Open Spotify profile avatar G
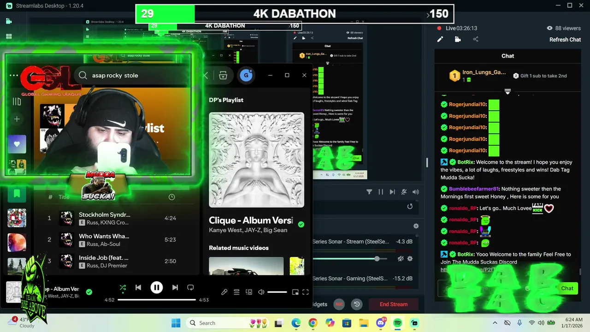 (246, 75)
